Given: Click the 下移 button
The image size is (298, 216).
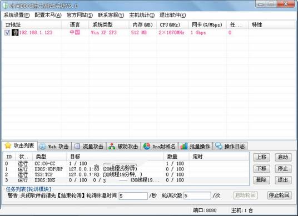Looking at the screenshot, I should pos(261,168).
